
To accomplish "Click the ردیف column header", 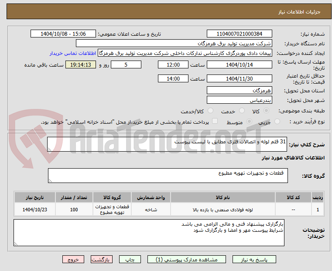I will (x=318, y=197).
